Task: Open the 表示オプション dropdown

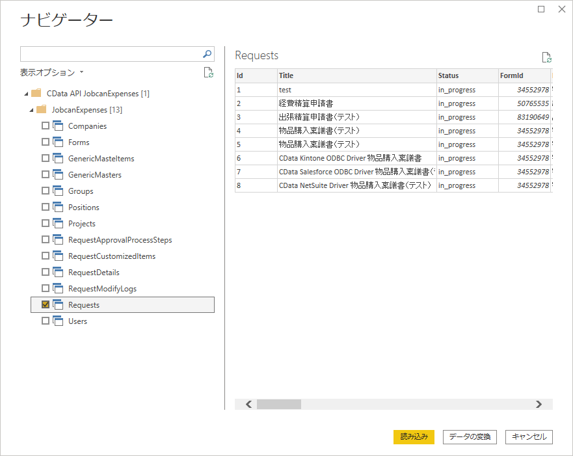Action: [x=52, y=72]
